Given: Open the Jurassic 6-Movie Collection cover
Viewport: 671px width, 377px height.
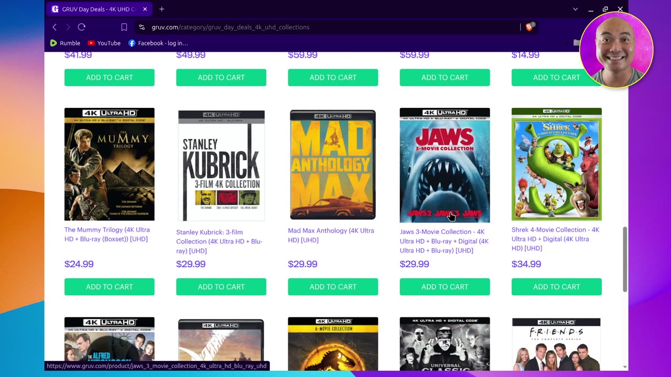Looking at the screenshot, I should (x=333, y=344).
